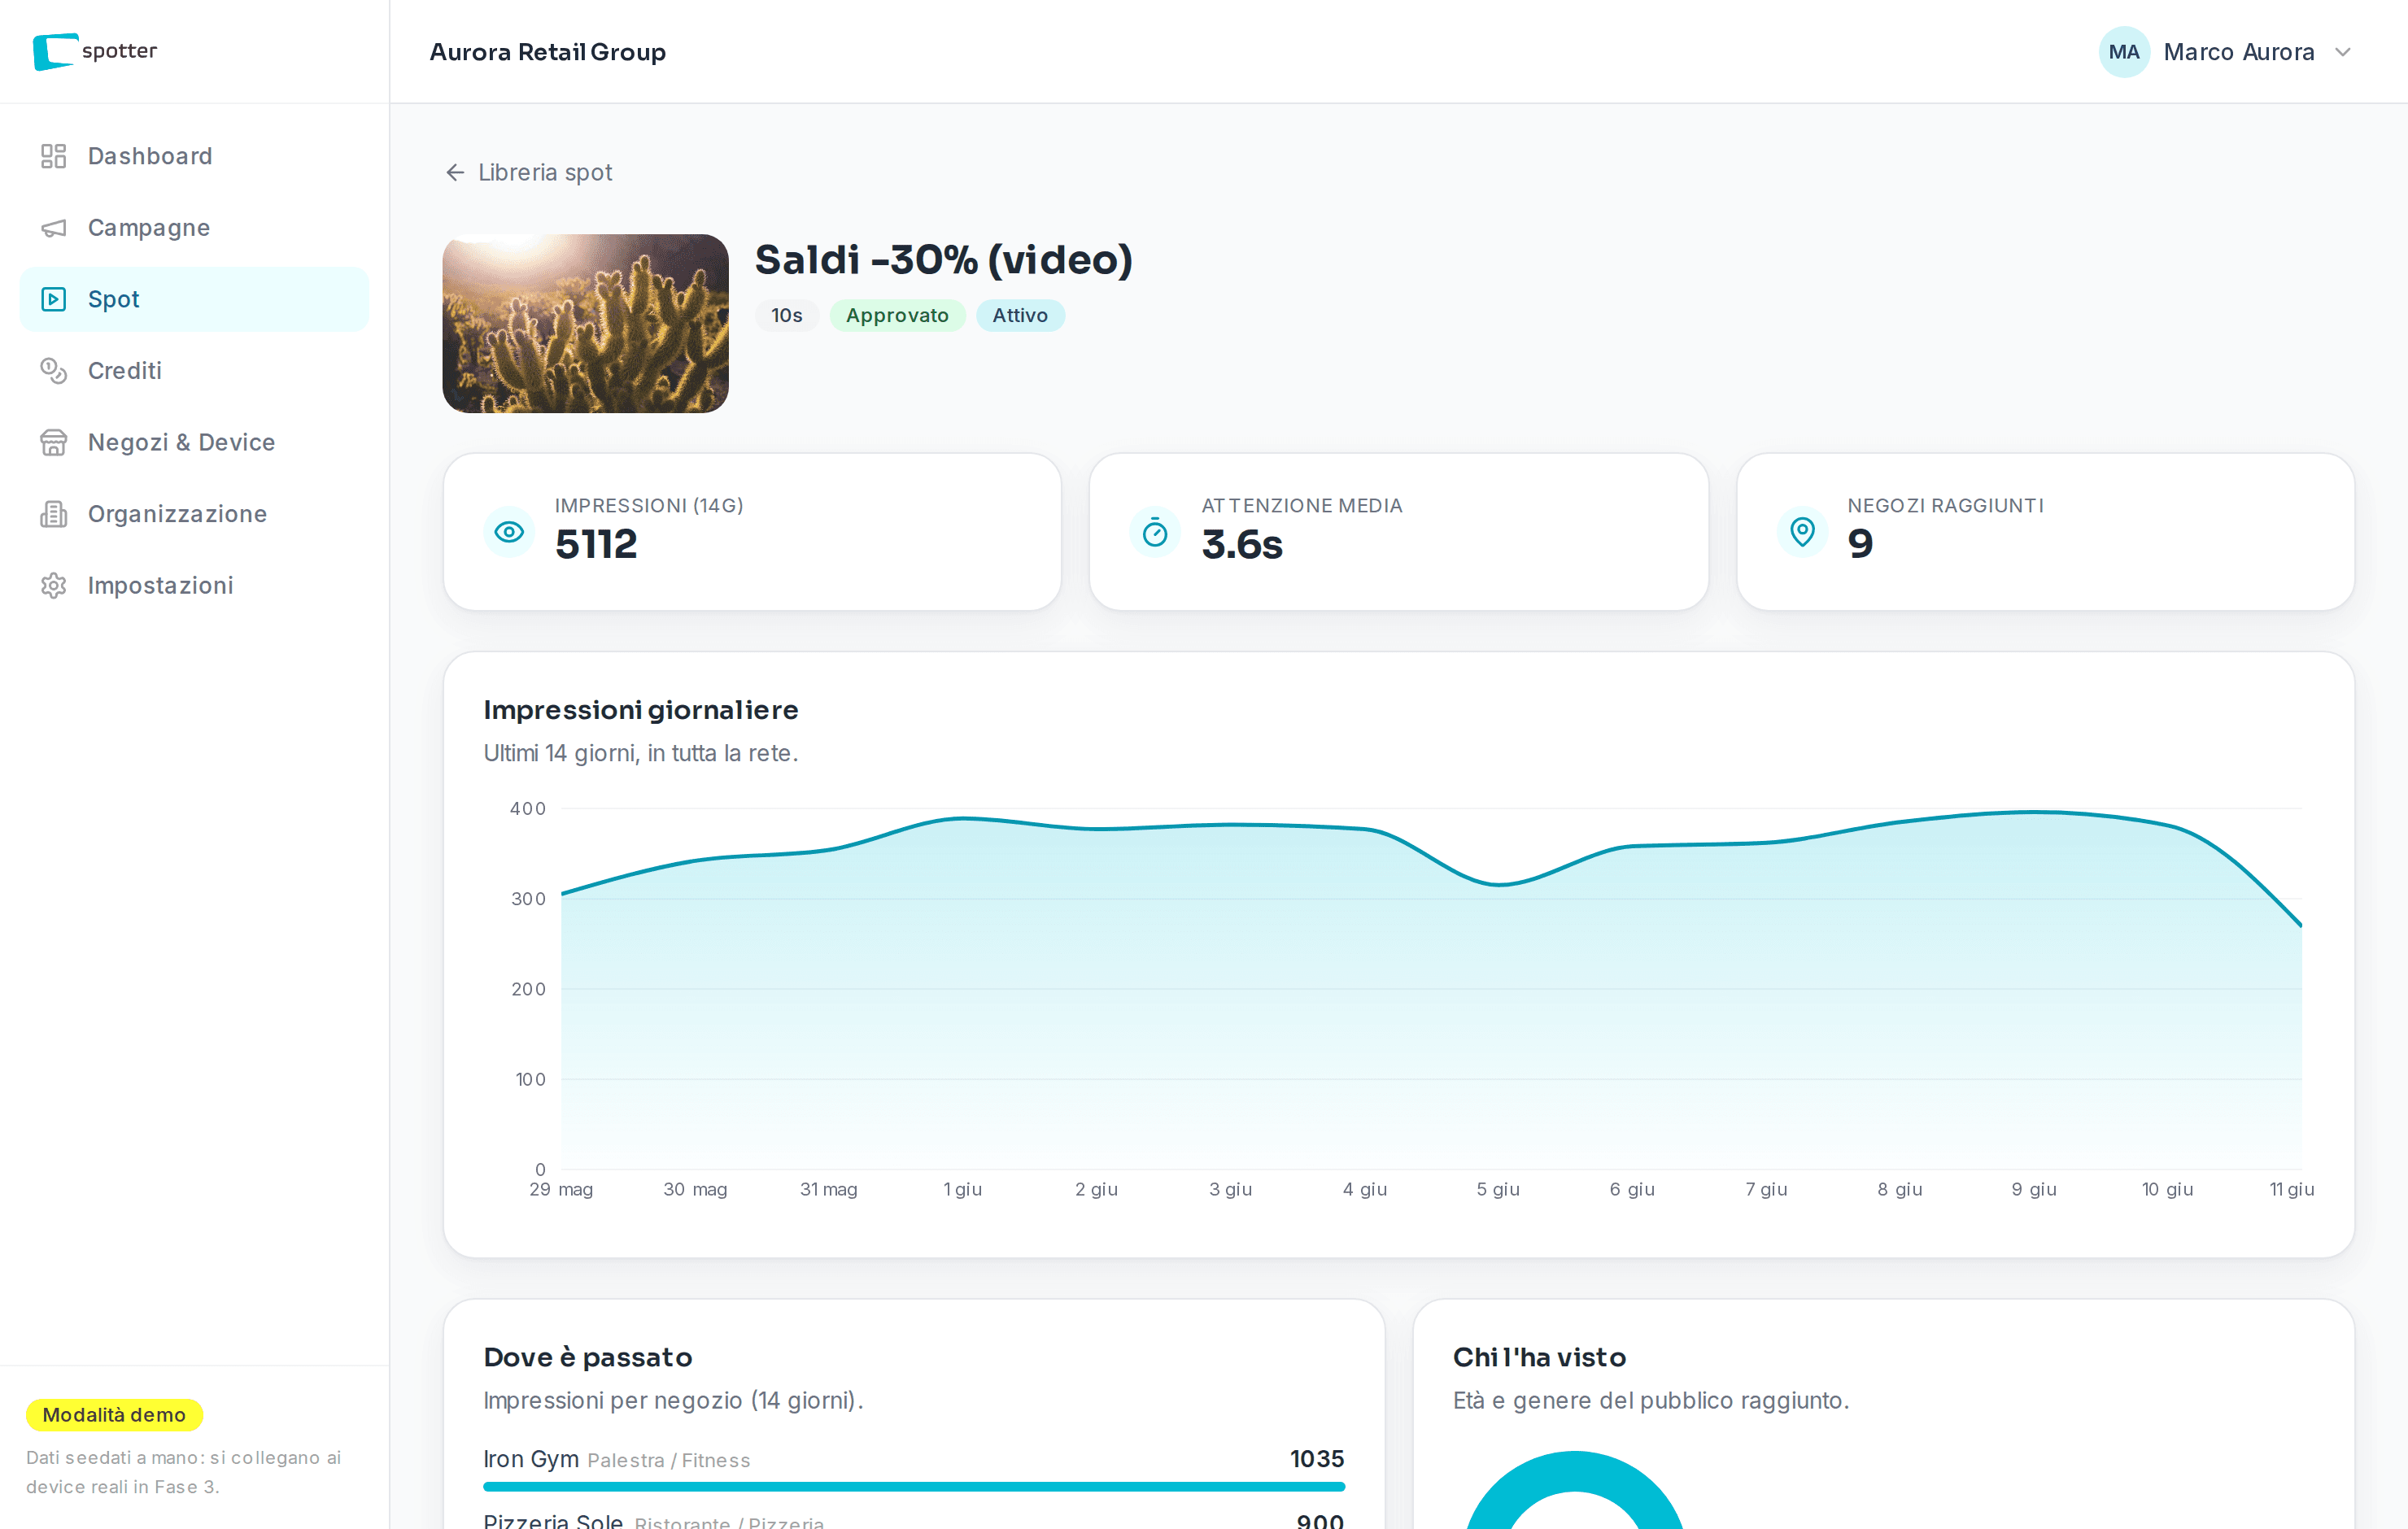Click the spotter brand name
The image size is (2408, 1529).
click(119, 51)
